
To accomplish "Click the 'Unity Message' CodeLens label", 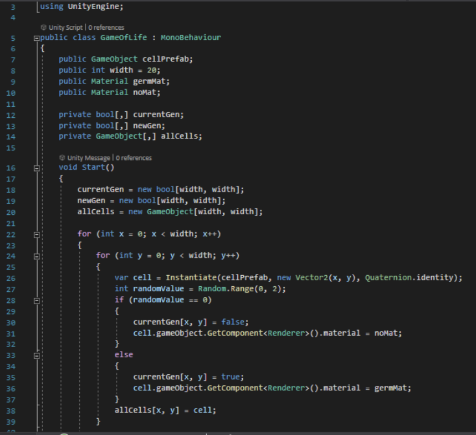I will point(88,158).
